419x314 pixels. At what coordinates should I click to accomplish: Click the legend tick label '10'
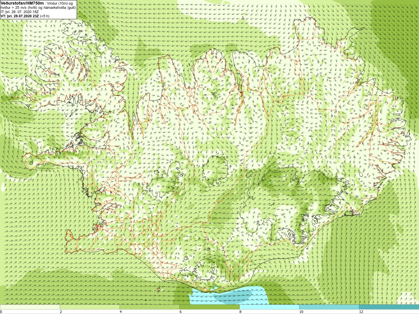pyautogui.click(x=301, y=312)
